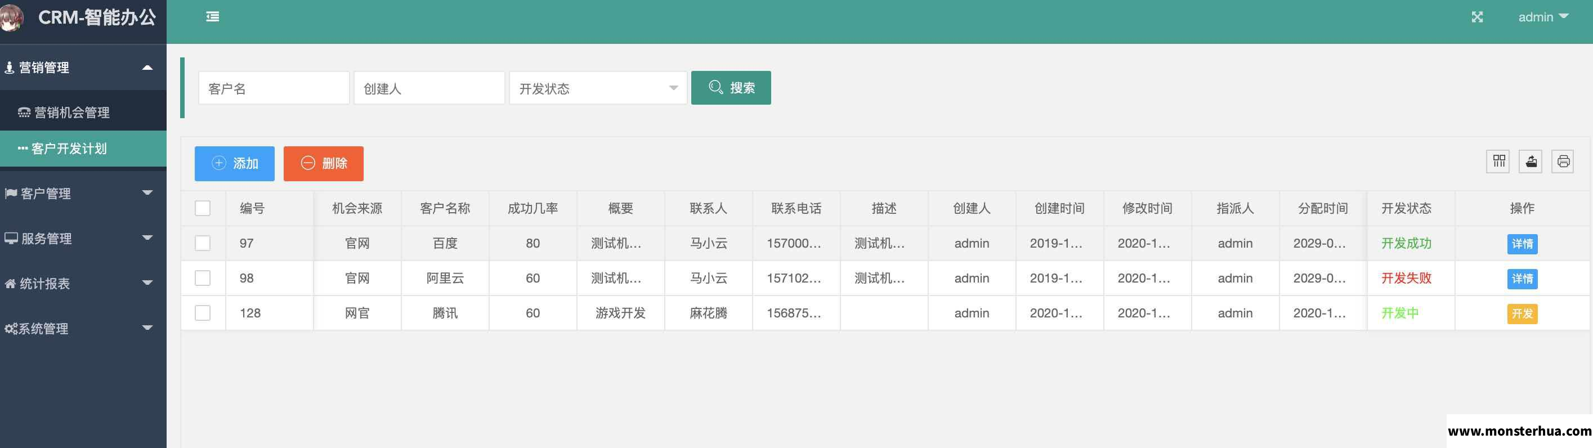1593x448 pixels.
Task: Click the 游戏开发 summary cell
Action: (620, 313)
